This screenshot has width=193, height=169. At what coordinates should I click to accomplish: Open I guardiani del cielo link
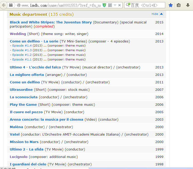click(28, 164)
